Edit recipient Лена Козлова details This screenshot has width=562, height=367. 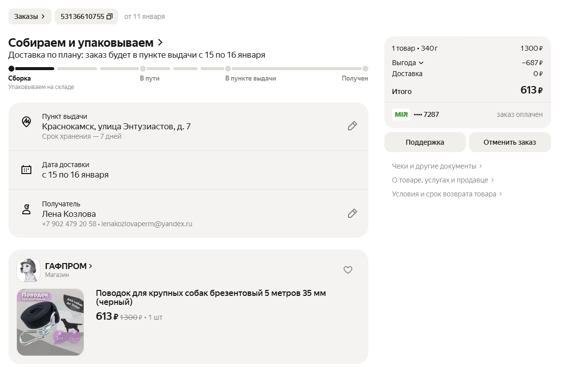(352, 213)
